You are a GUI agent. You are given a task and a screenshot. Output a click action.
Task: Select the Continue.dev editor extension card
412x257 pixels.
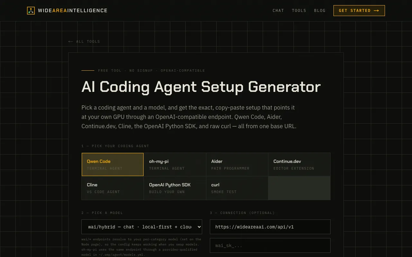pos(299,164)
